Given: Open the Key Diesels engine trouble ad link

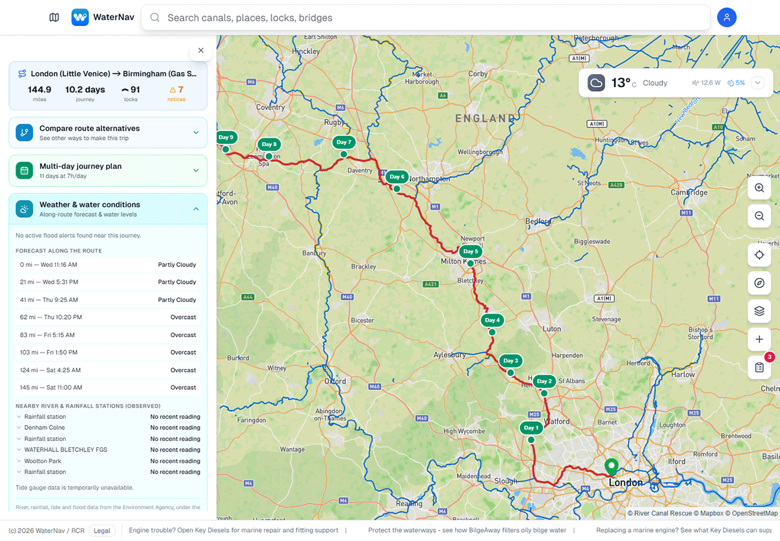Looking at the screenshot, I should point(234,531).
